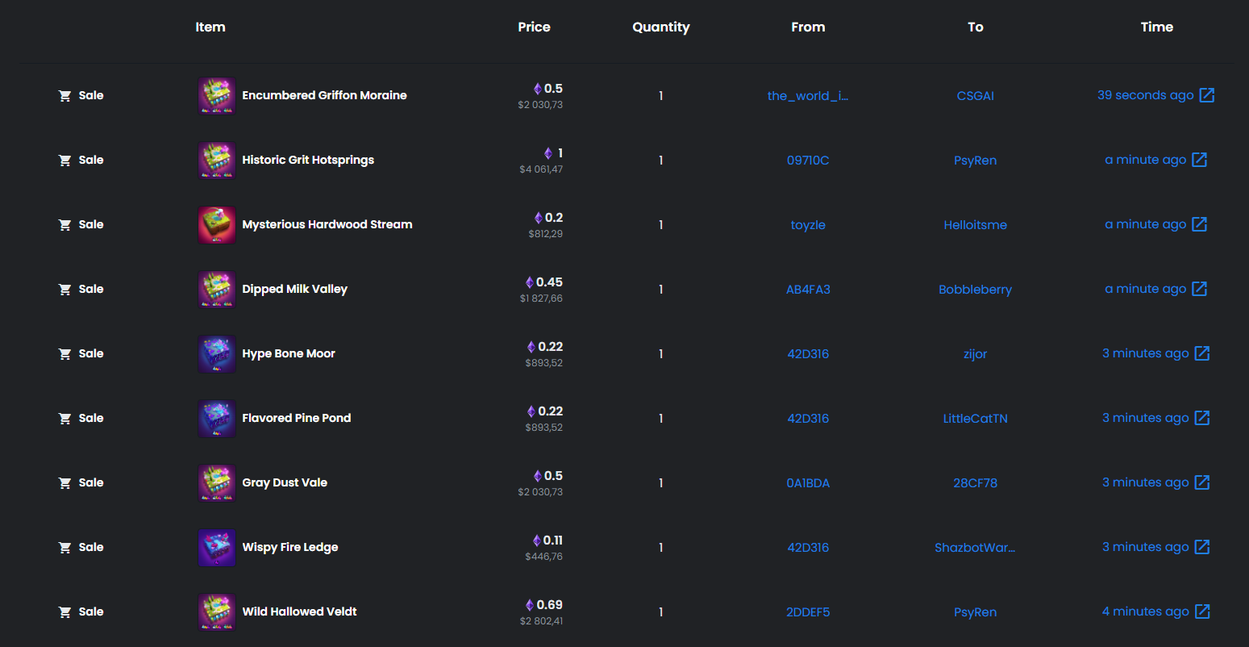The width and height of the screenshot is (1249, 647).
Task: Click the Mysterious Hardwood Stream thumbnail
Action: 217,225
